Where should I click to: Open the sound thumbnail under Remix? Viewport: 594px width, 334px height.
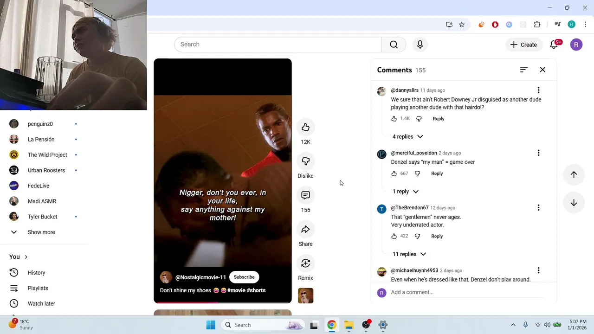point(305,295)
